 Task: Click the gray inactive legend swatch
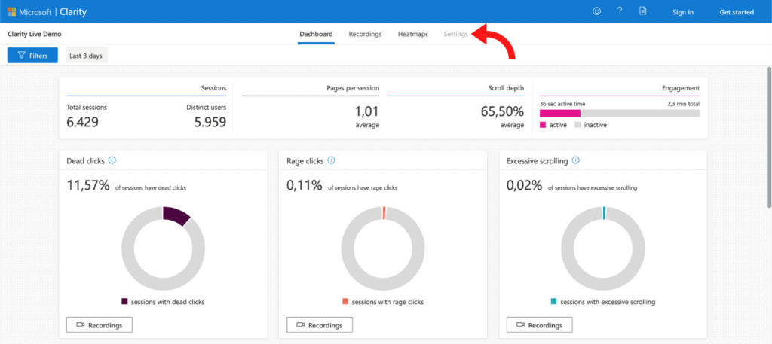point(578,125)
